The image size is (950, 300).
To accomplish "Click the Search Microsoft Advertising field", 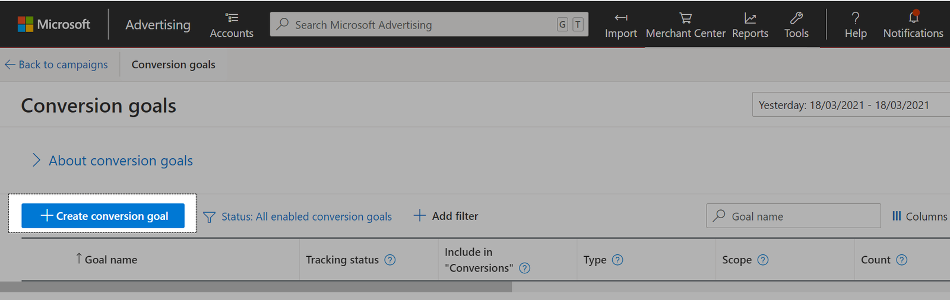I will [x=429, y=24].
